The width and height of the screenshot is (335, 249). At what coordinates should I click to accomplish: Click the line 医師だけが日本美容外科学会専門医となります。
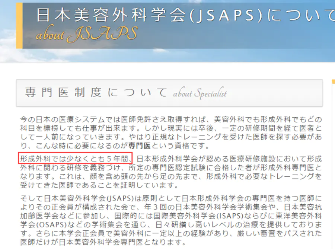tap(104, 242)
